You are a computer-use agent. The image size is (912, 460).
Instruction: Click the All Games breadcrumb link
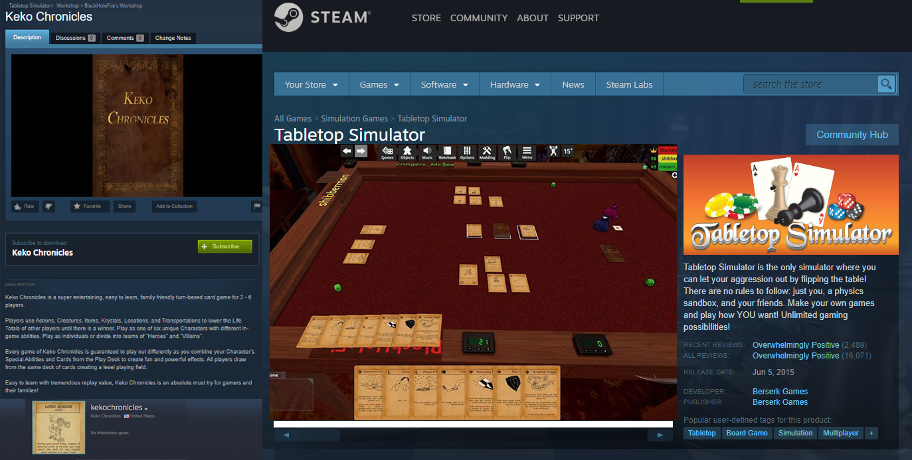293,119
